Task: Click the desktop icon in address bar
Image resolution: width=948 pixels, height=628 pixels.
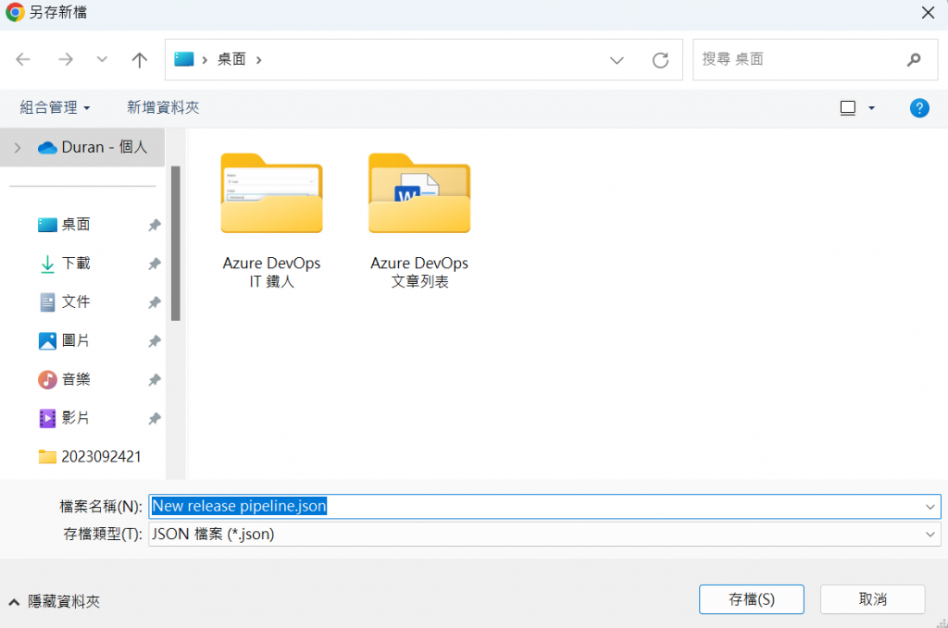Action: coord(184,59)
